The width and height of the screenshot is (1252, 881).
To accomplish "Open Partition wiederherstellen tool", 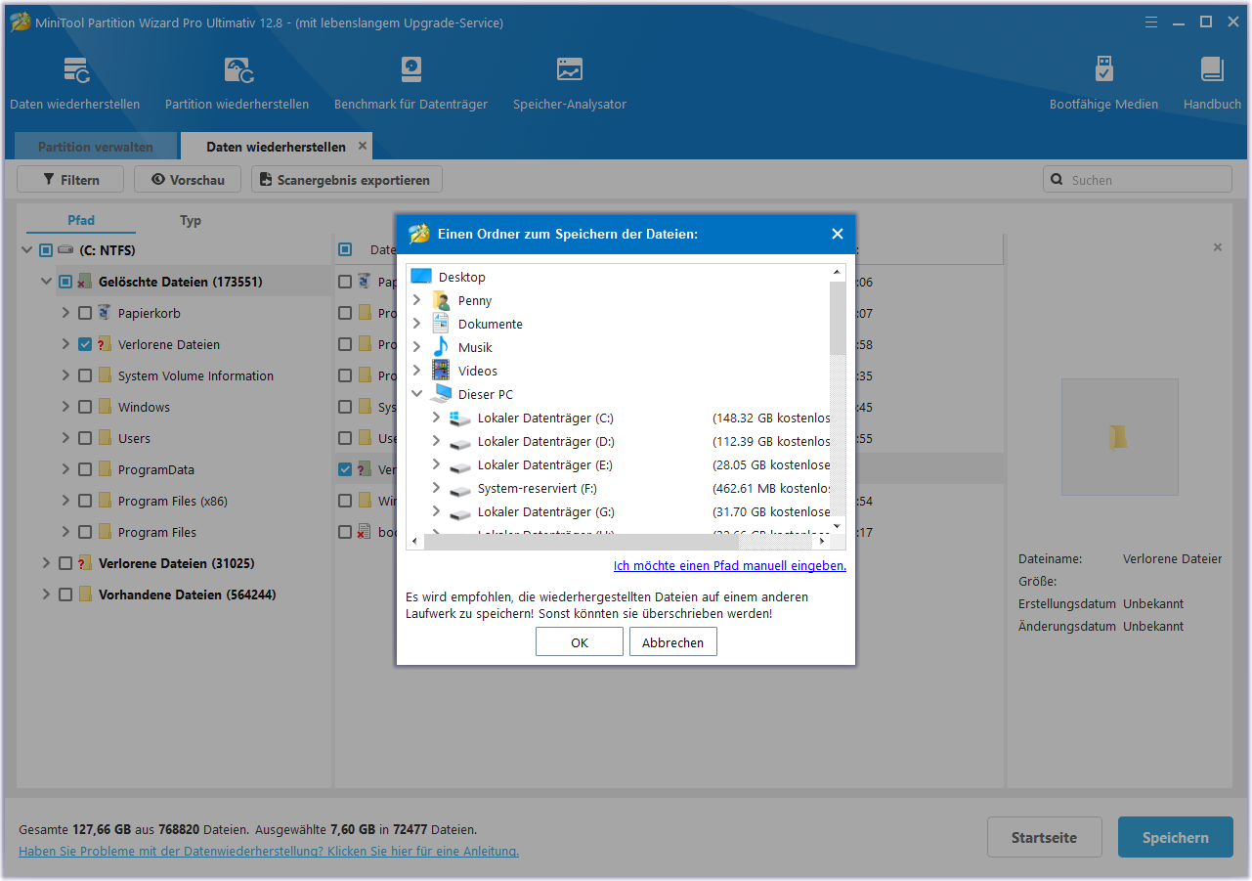I will coord(237,83).
